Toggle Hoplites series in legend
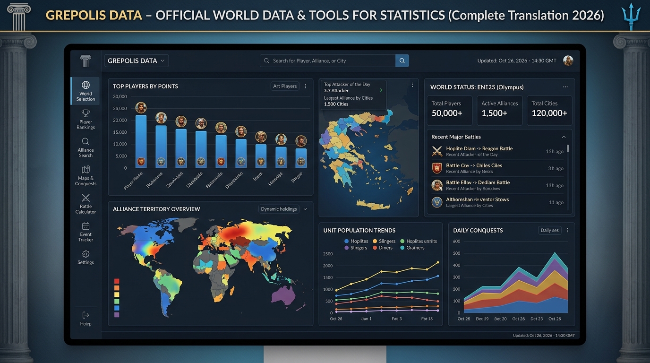Screen dimensions: 650x363 click(x=356, y=241)
